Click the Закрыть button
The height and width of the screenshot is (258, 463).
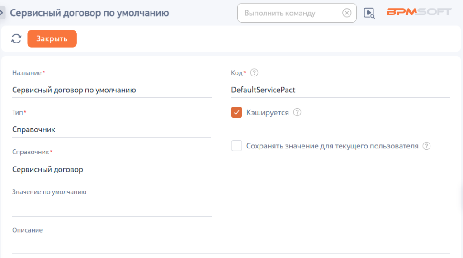[52, 39]
